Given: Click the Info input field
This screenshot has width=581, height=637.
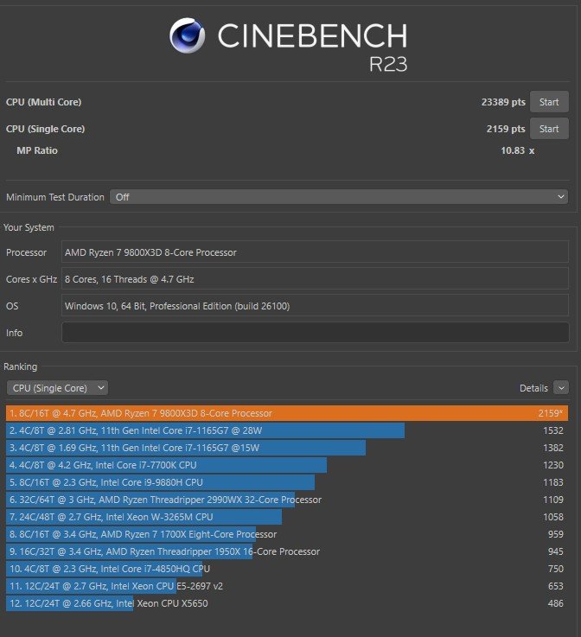Looking at the screenshot, I should click(x=315, y=332).
